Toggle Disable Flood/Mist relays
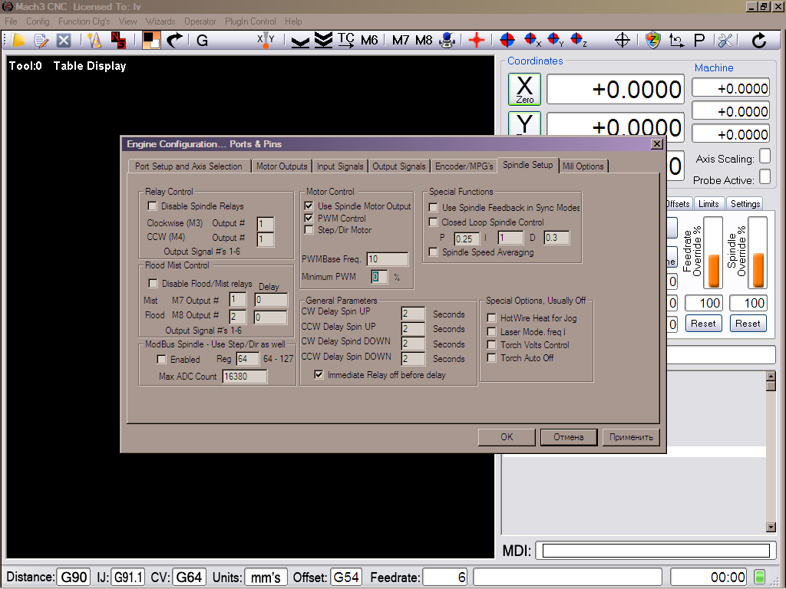 point(154,284)
